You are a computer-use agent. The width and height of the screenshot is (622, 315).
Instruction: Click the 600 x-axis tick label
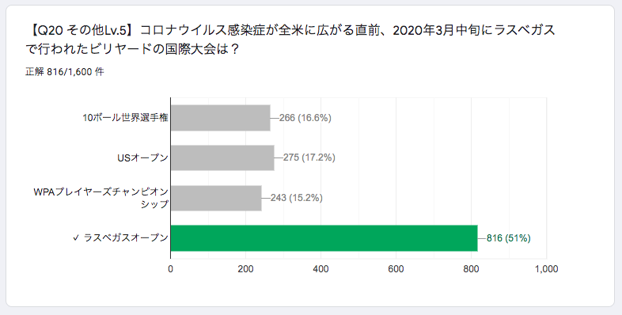coord(396,269)
